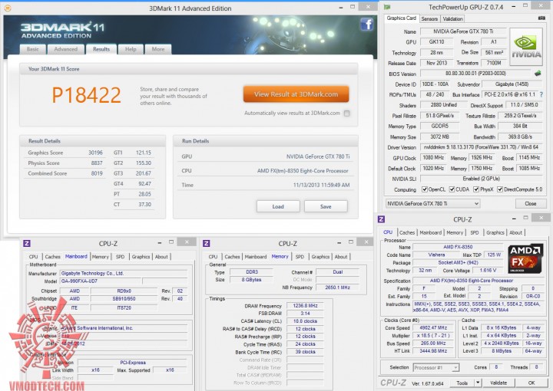Toggle the CUDA checkbox in GPU-Z

click(x=452, y=189)
